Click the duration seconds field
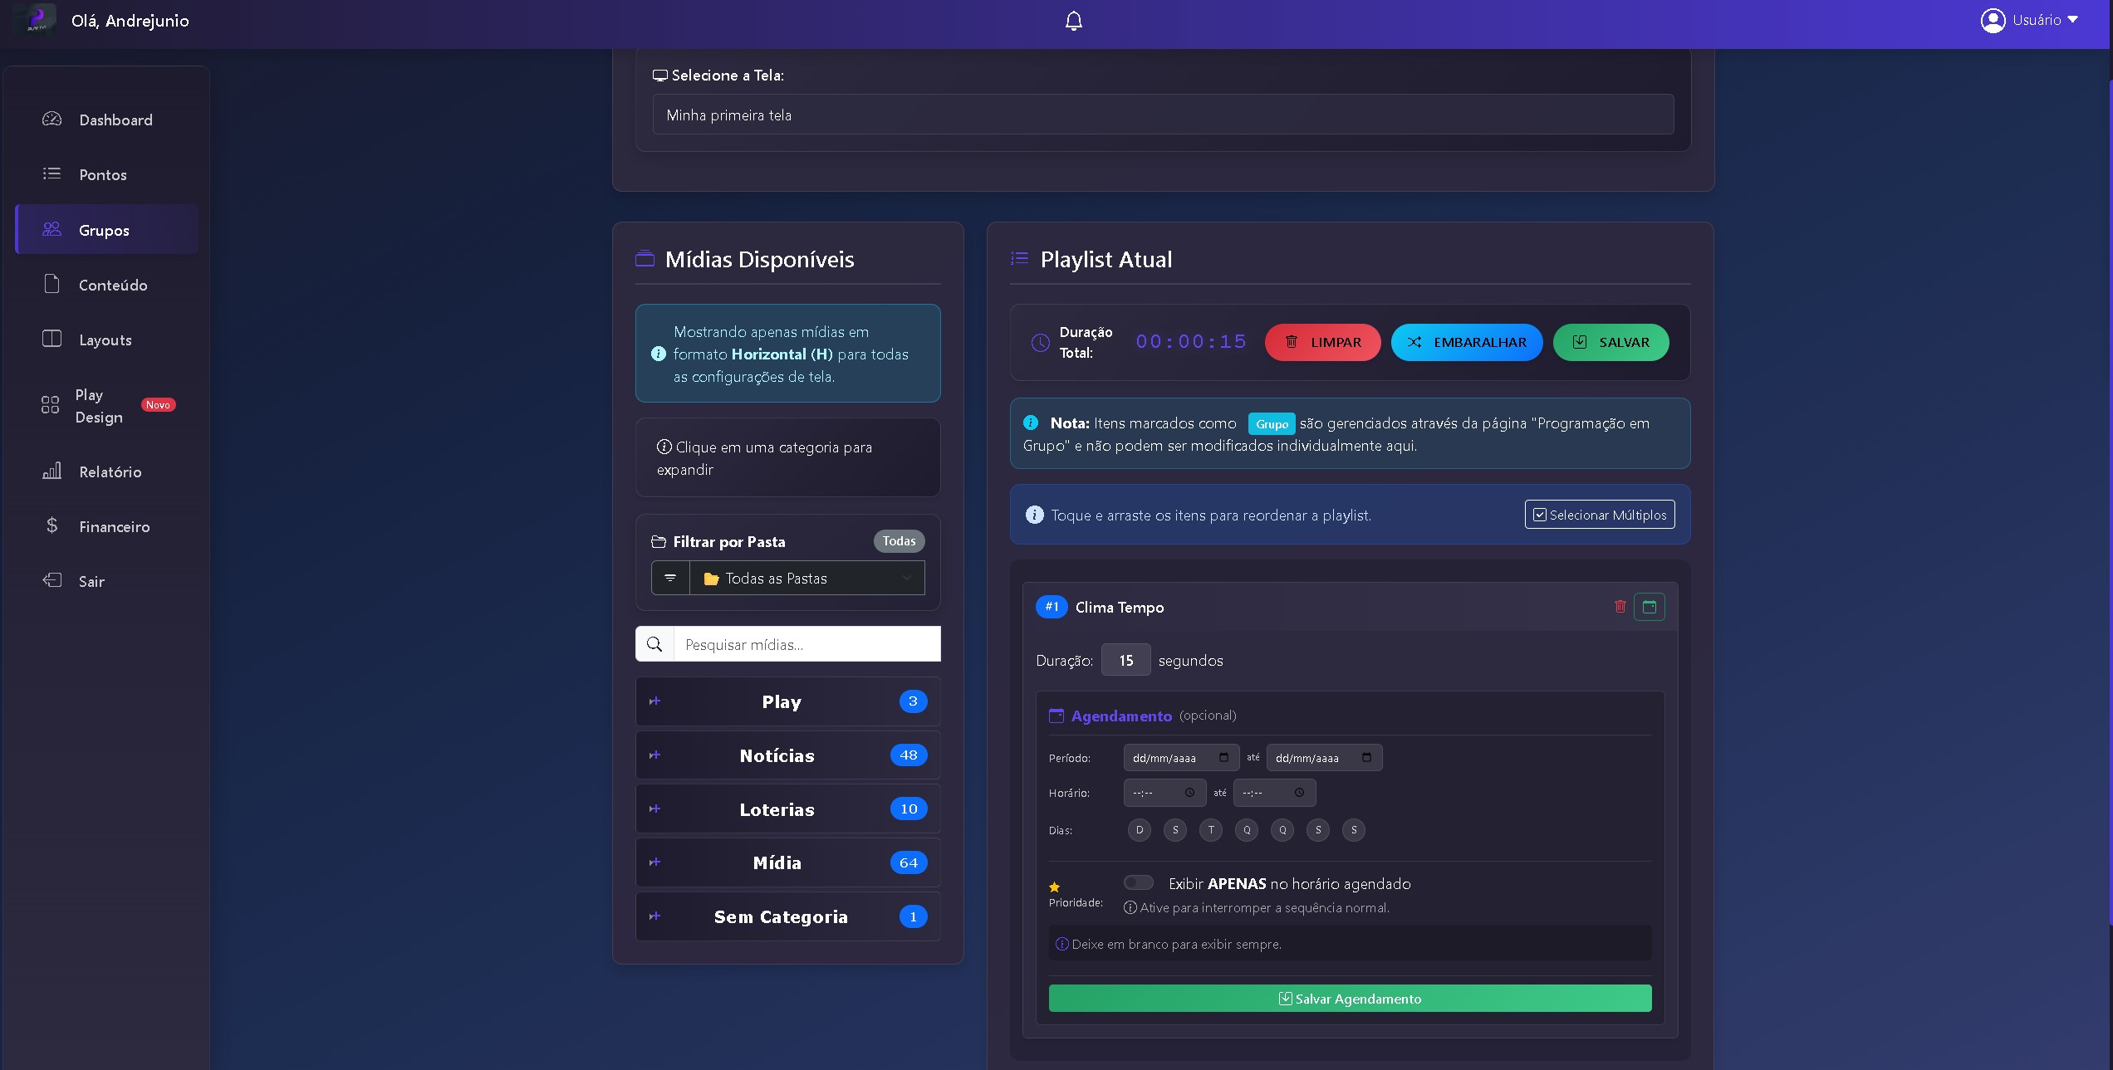The width and height of the screenshot is (2113, 1070). (1125, 660)
